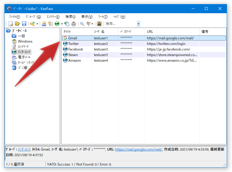Sort by the URL column header
Viewport: 232px width, 172px height.
(x=172, y=32)
